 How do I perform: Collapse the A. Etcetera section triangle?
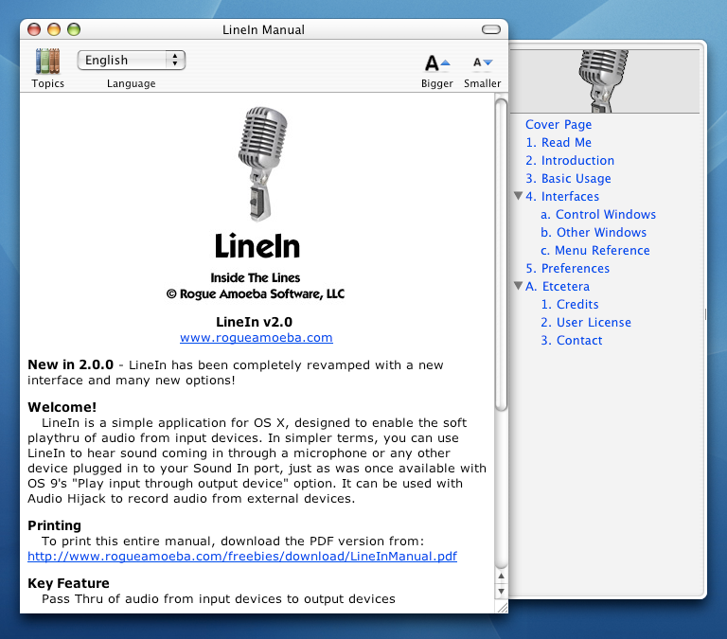point(519,286)
